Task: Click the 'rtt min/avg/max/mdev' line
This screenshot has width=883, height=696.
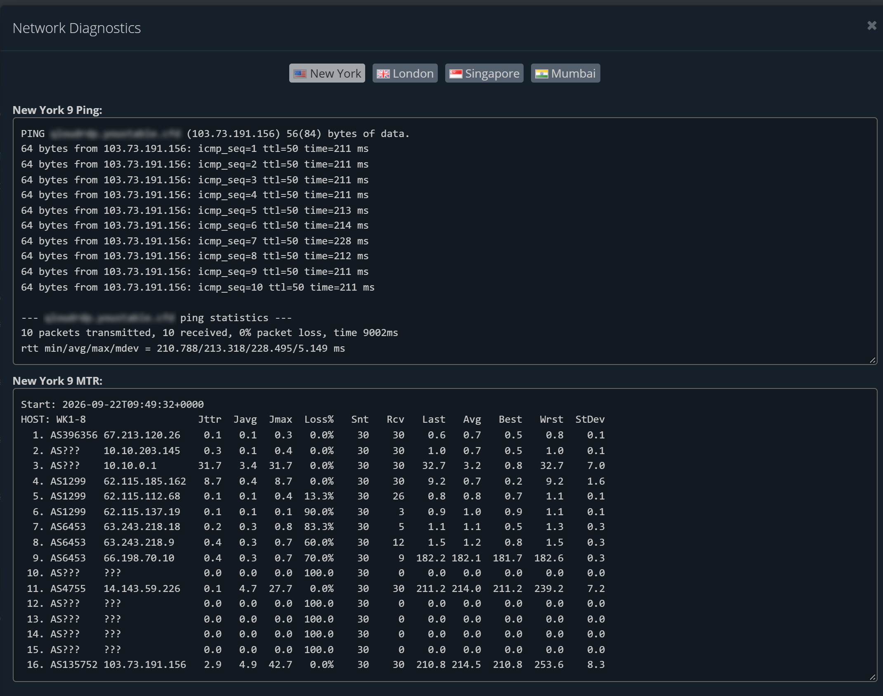Action: point(183,348)
